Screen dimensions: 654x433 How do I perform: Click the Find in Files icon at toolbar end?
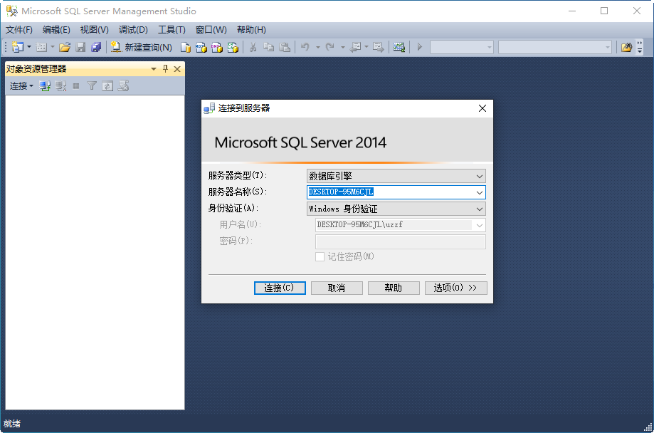pyautogui.click(x=626, y=47)
